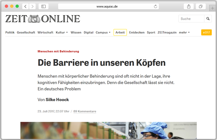The width and height of the screenshot is (217, 140).
Task: Click the date 23. Juli 2017, 22:07 Uhr
Action: tap(53, 111)
